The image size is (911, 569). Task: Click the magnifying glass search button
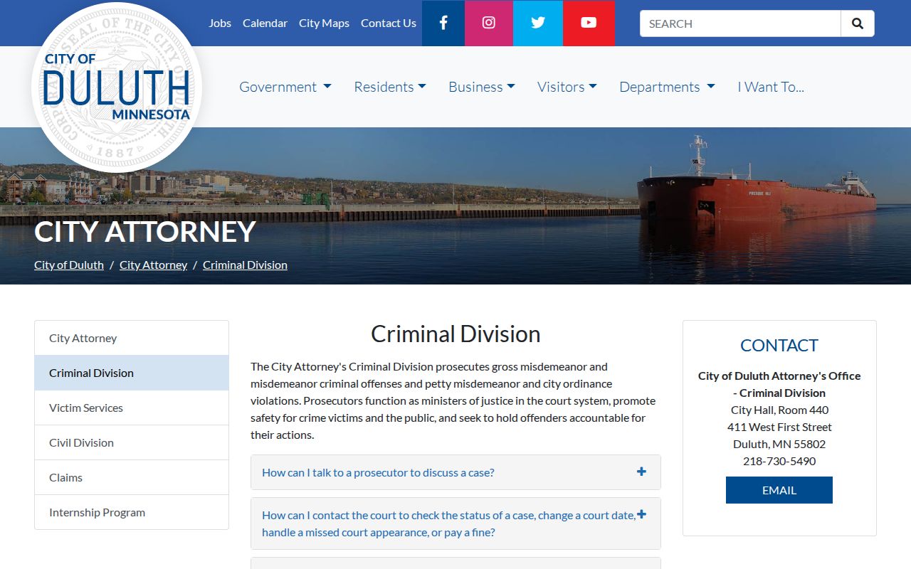pyautogui.click(x=858, y=23)
